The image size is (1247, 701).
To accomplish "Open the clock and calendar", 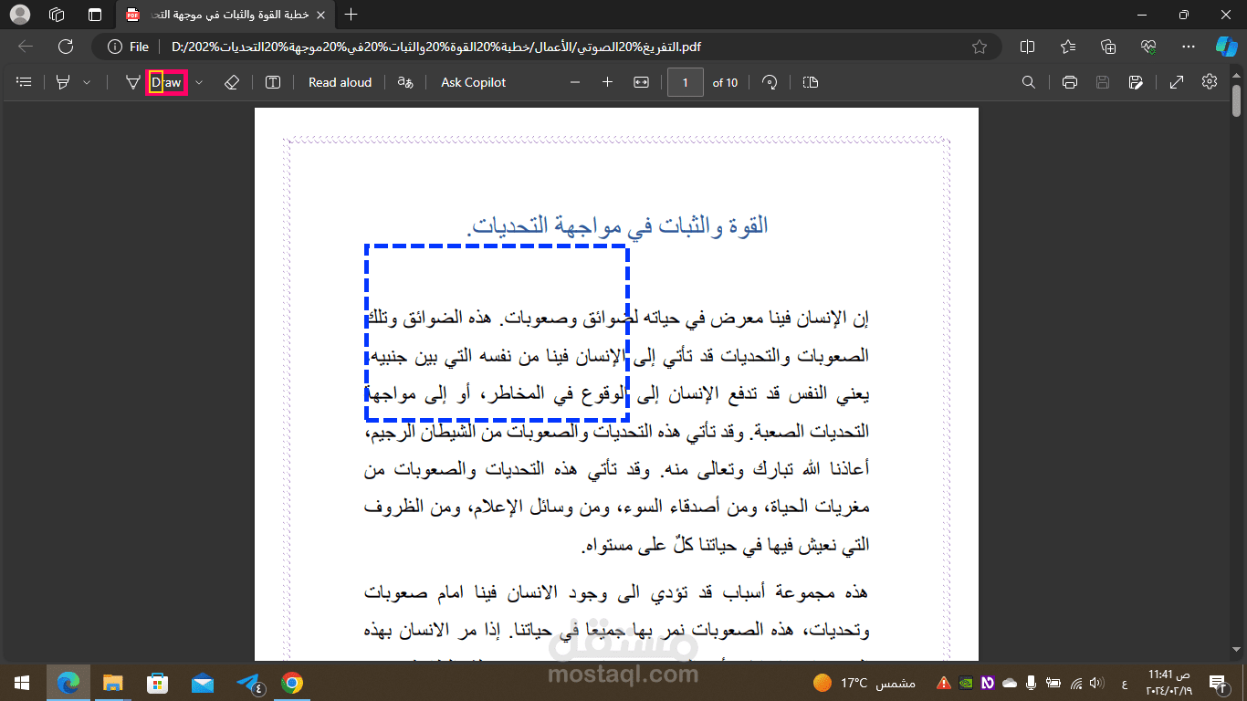I will (x=1168, y=682).
